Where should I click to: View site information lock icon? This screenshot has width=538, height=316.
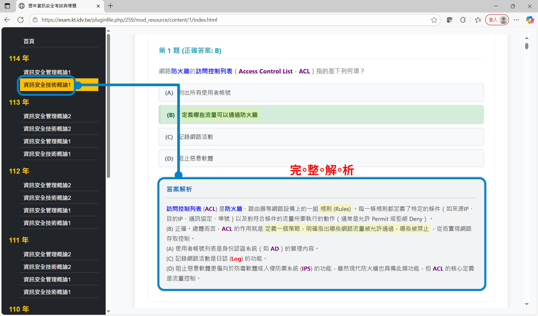(35, 20)
